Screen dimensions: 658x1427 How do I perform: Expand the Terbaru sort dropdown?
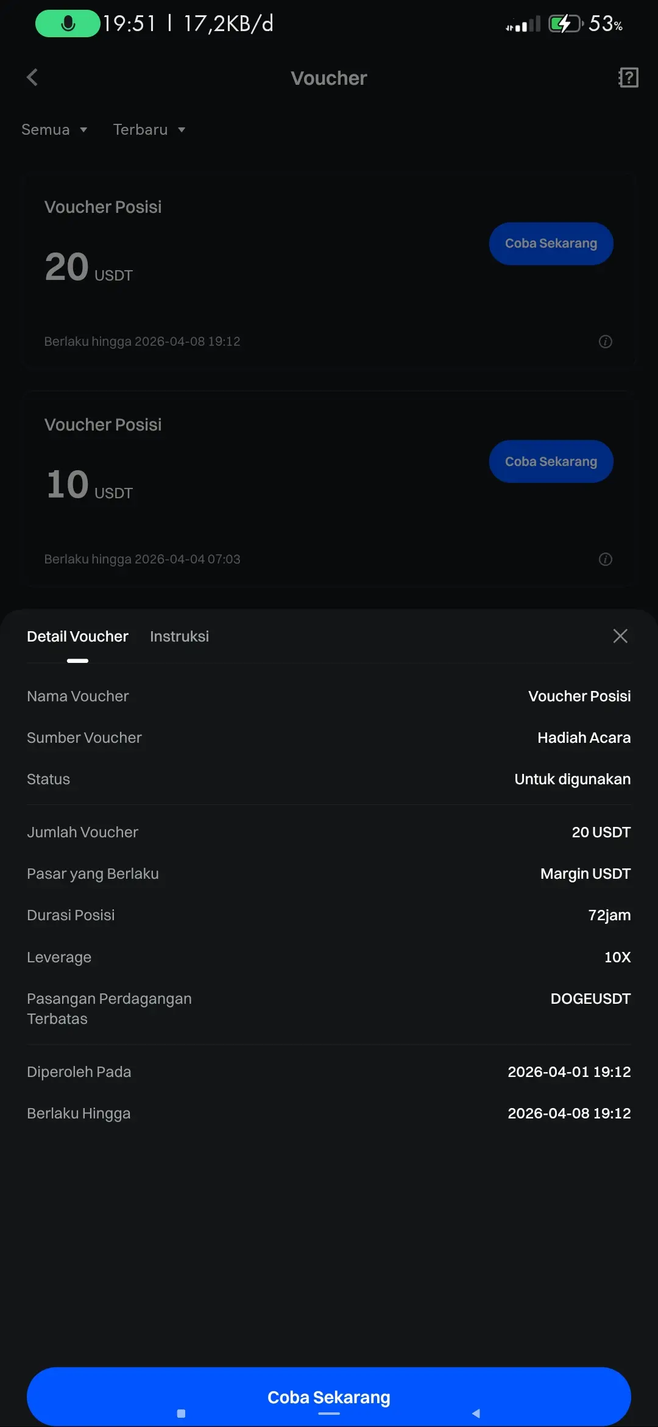coord(149,129)
